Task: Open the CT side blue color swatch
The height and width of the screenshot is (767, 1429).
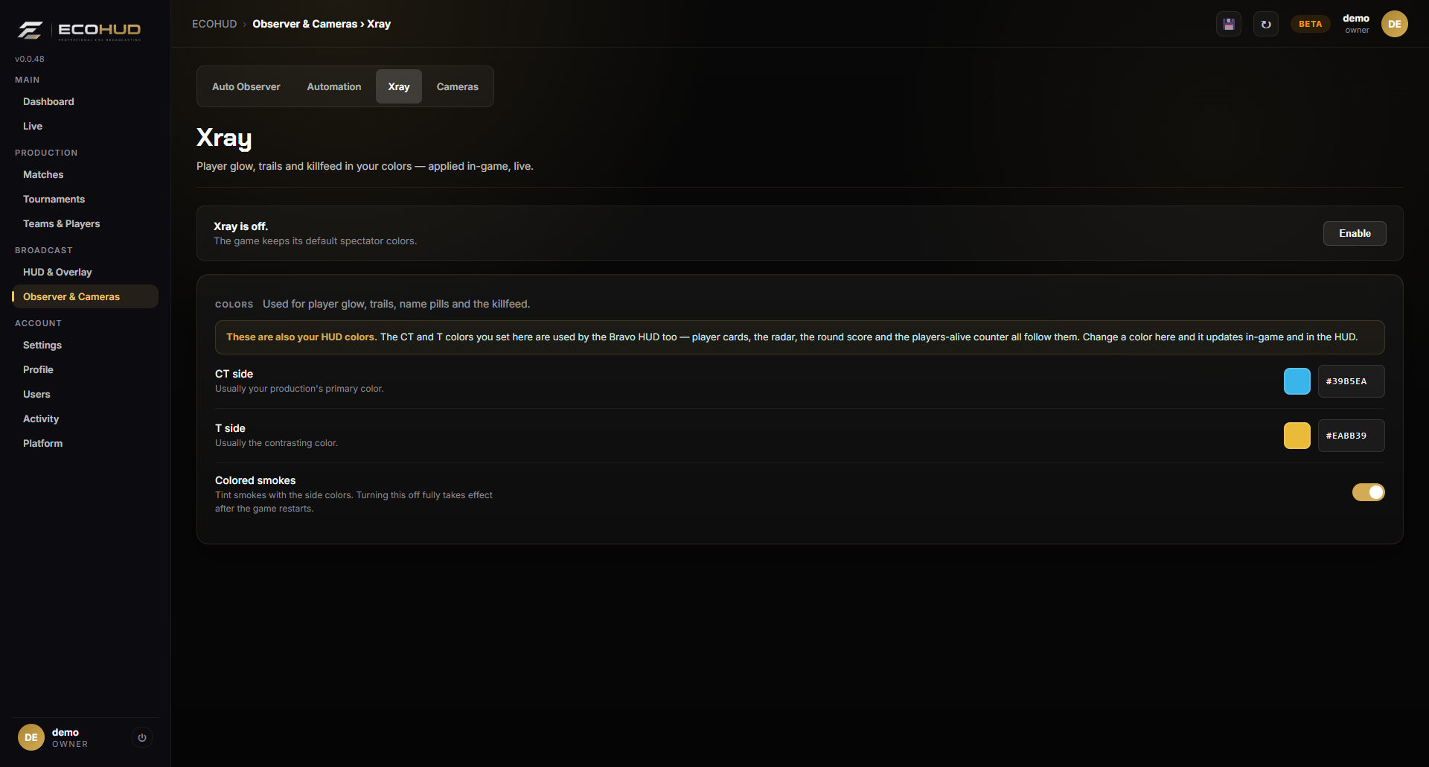Action: (x=1297, y=381)
